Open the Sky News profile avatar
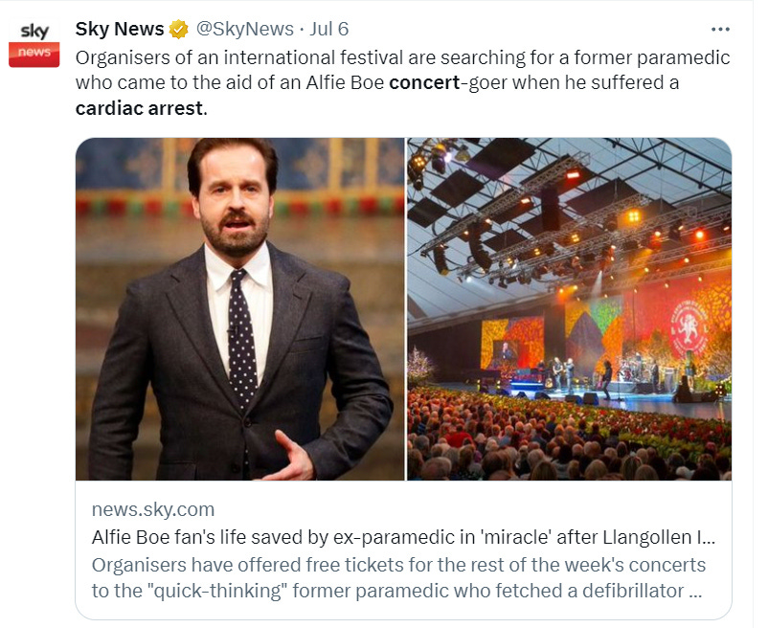 (34, 43)
